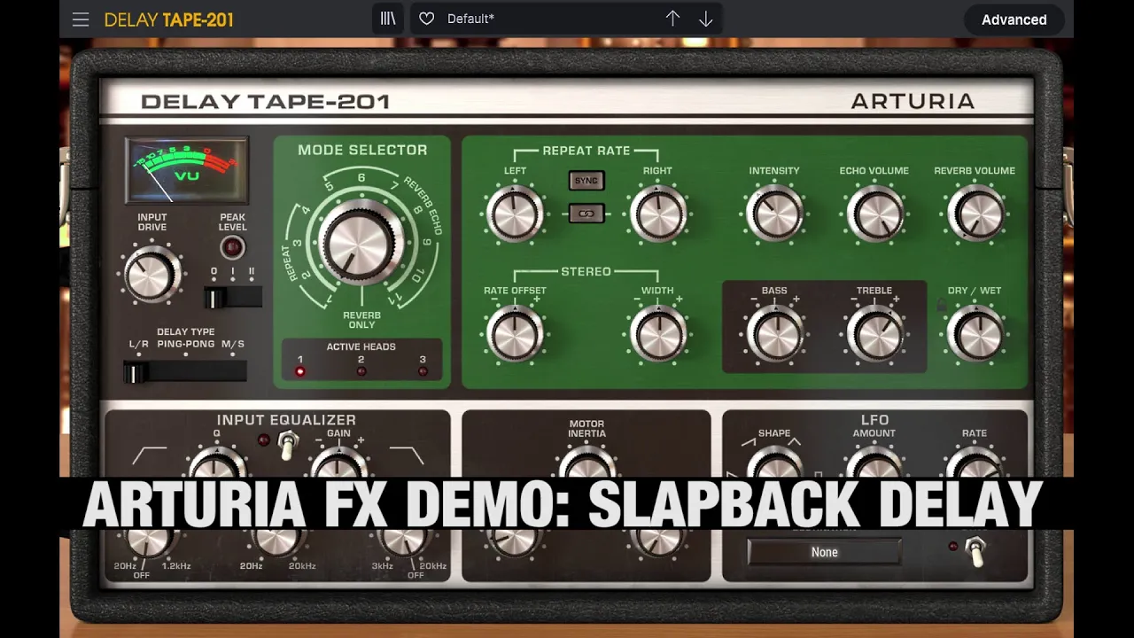Click the Reverb Volume knob

click(975, 214)
